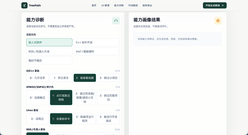Select C/C++ level 3：做过小项目

click(109, 78)
